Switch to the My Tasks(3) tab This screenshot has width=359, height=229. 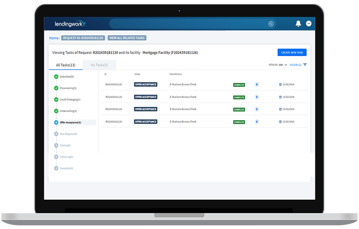coord(99,65)
